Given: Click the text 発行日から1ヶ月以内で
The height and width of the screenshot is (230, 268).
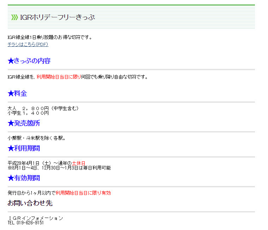Looking at the screenshot, I should [32, 193].
